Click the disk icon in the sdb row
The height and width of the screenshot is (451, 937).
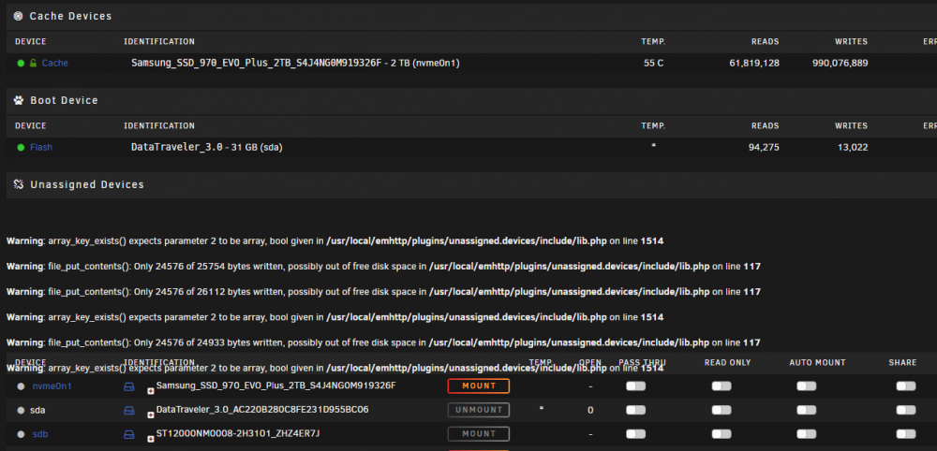pos(129,434)
